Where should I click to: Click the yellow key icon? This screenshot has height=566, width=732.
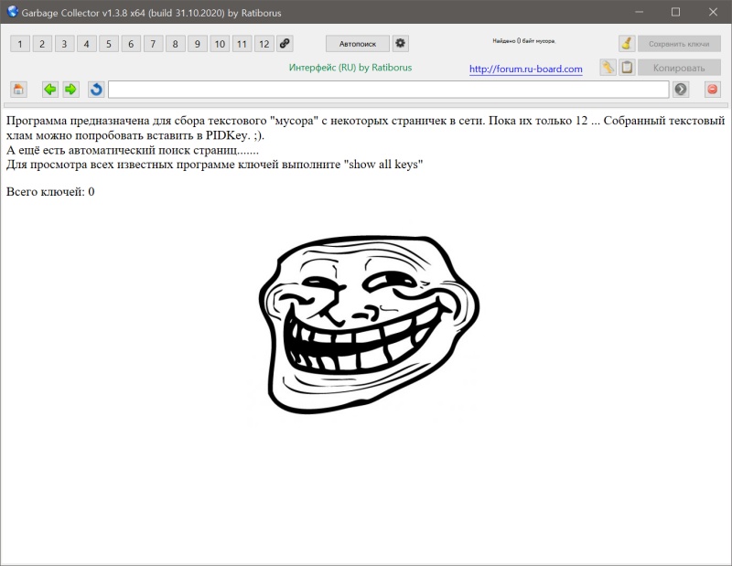click(608, 67)
